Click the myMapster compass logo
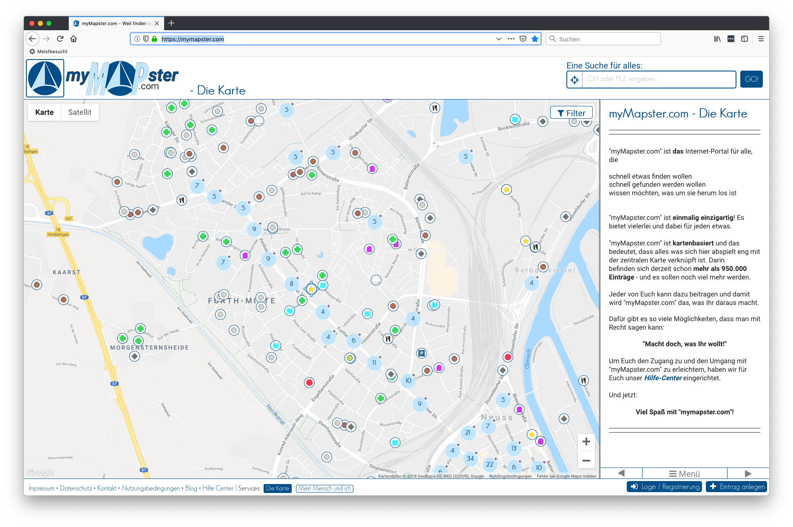The image size is (793, 527). [x=45, y=78]
